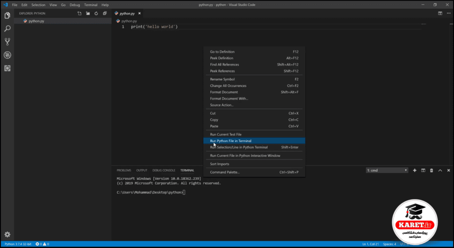
Task: Select Peek References menu entry
Action: pos(254,71)
